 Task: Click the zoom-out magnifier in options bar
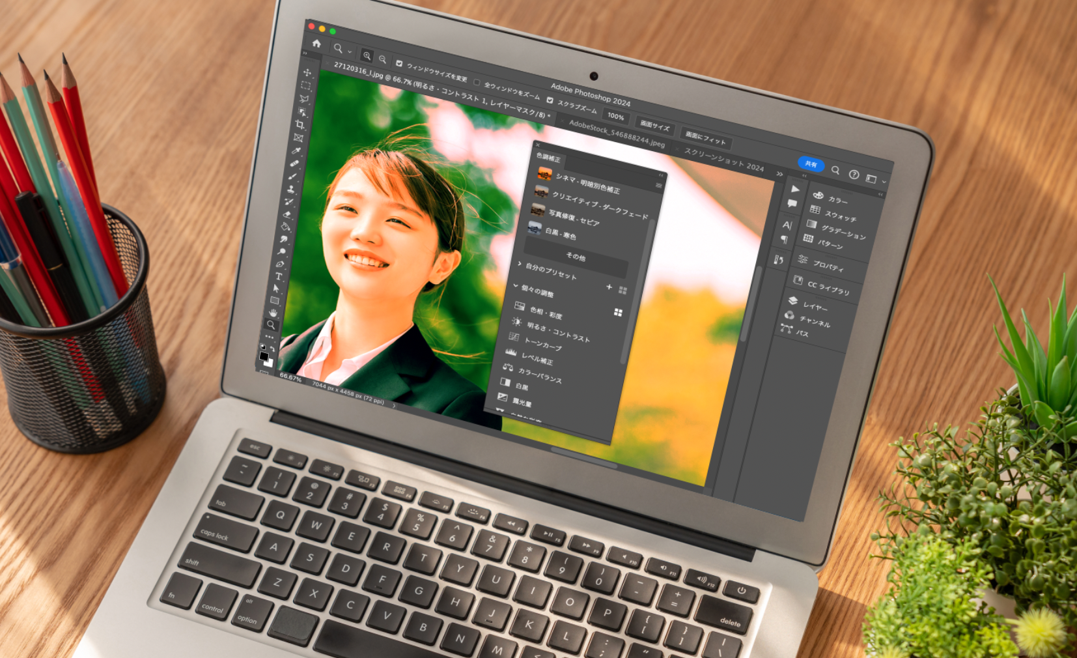pyautogui.click(x=382, y=60)
